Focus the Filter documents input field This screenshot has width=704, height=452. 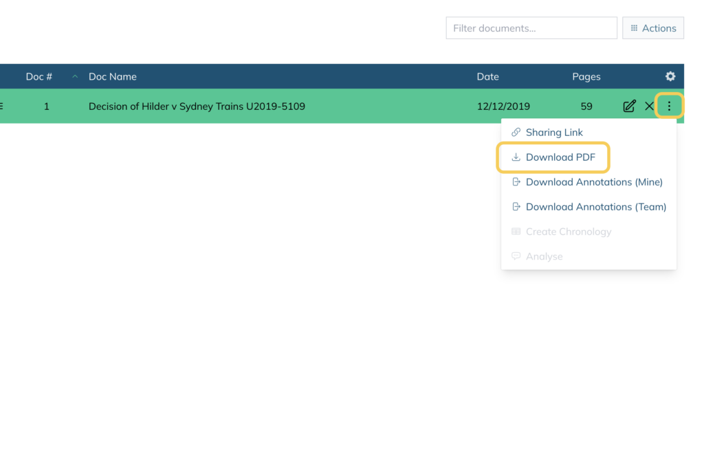(531, 27)
